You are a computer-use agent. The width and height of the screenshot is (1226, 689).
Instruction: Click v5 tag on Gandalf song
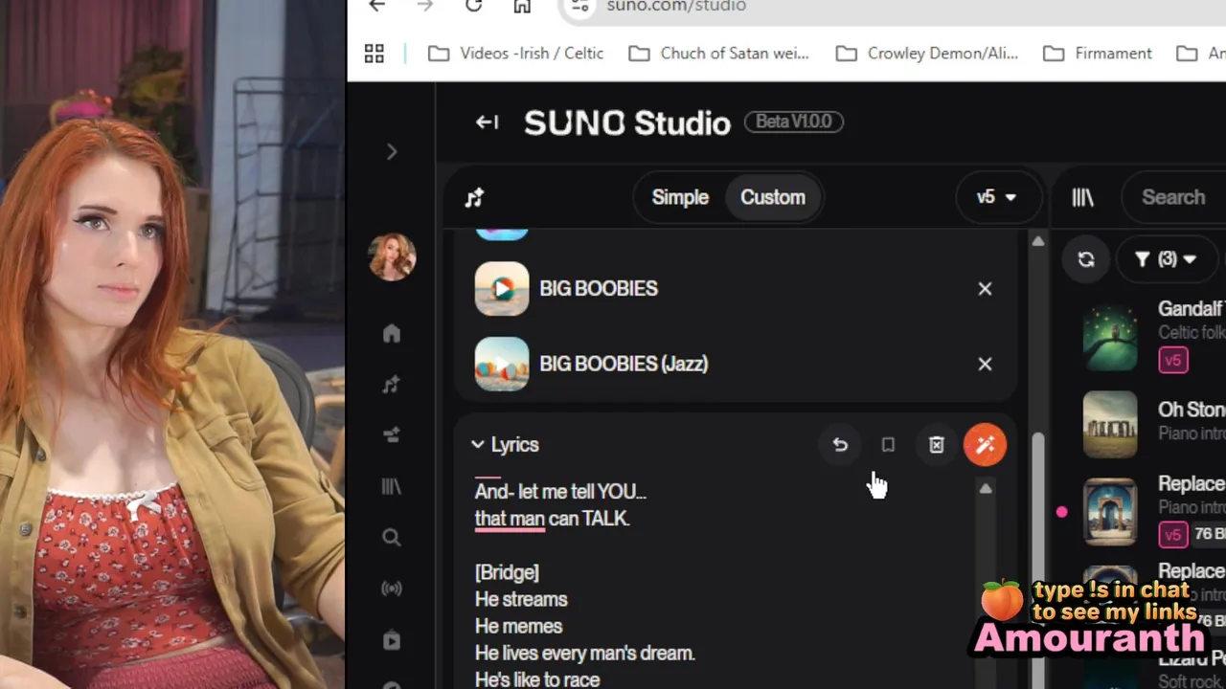[x=1173, y=361]
